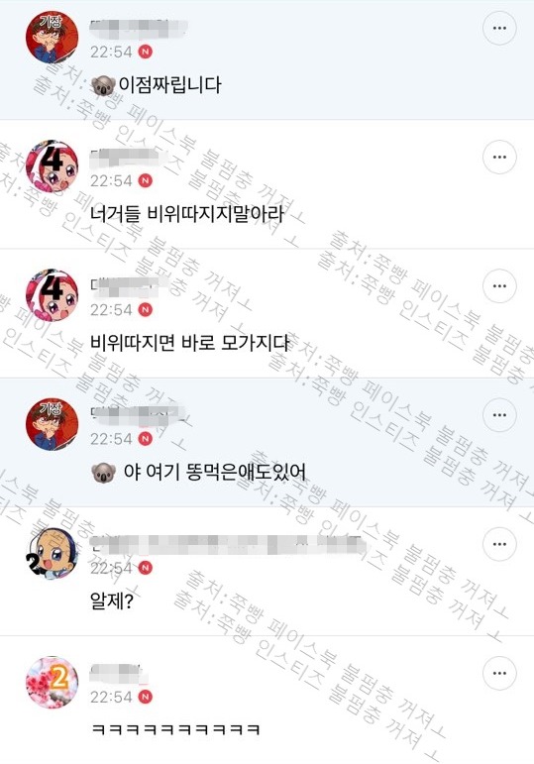
Task: Click the red N badge on '너거들' comment
Action: pyautogui.click(x=146, y=180)
